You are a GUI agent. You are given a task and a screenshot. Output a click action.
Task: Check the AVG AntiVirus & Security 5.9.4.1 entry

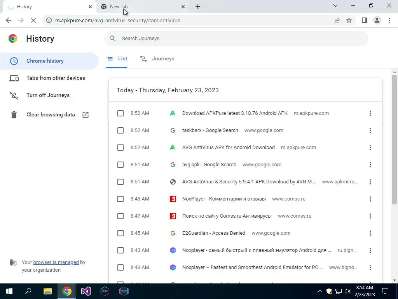[120, 182]
